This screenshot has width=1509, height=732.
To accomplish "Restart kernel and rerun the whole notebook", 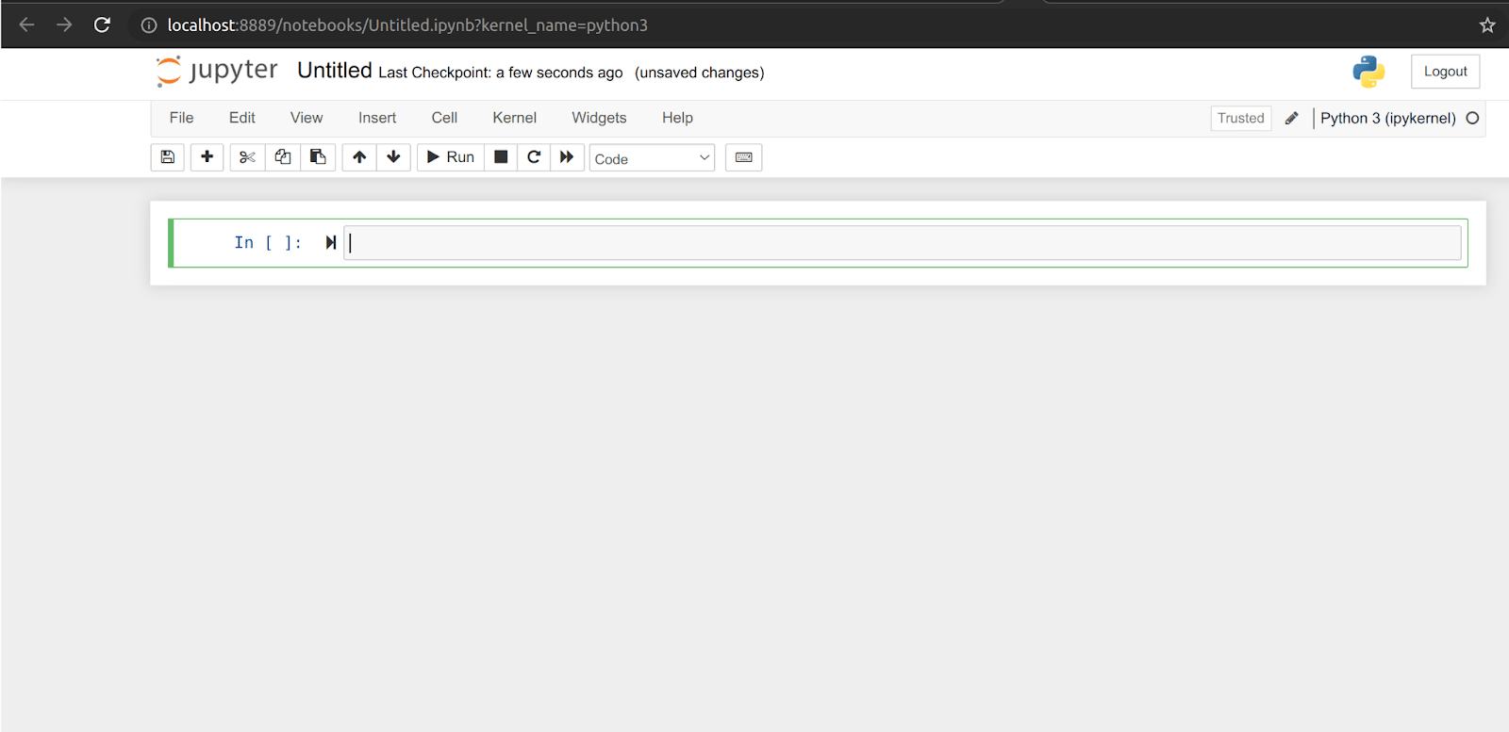I will (x=567, y=157).
